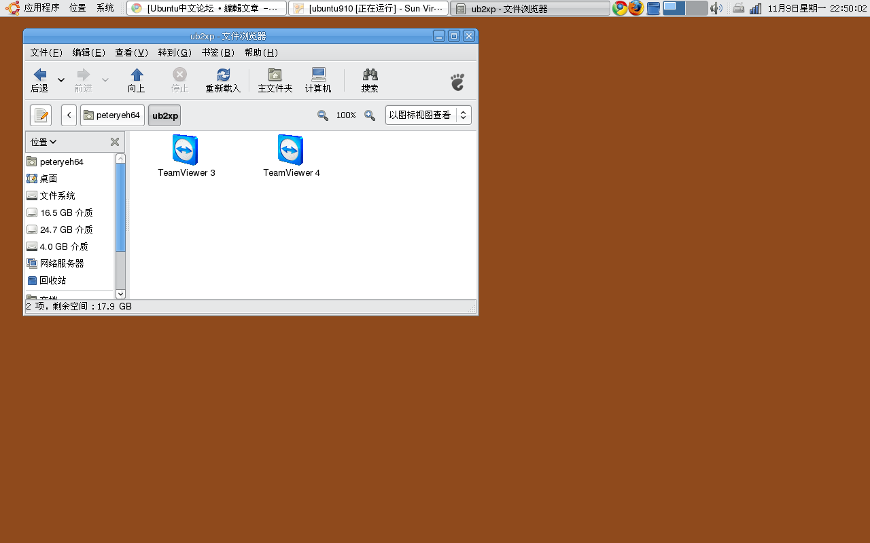Image resolution: width=870 pixels, height=543 pixels.
Task: Open the 应用程序 panel menu
Action: (41, 8)
